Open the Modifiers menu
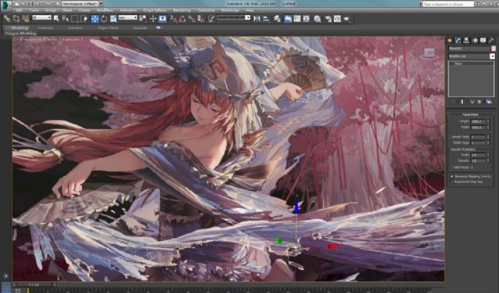The width and height of the screenshot is (499, 293). click(x=105, y=10)
